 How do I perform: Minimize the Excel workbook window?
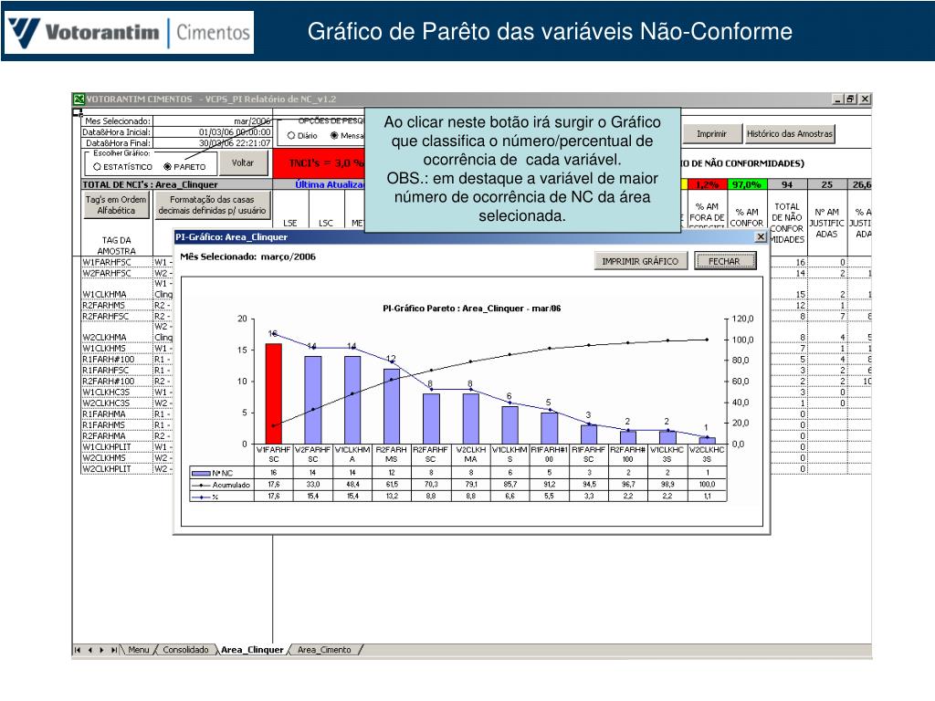pos(838,99)
